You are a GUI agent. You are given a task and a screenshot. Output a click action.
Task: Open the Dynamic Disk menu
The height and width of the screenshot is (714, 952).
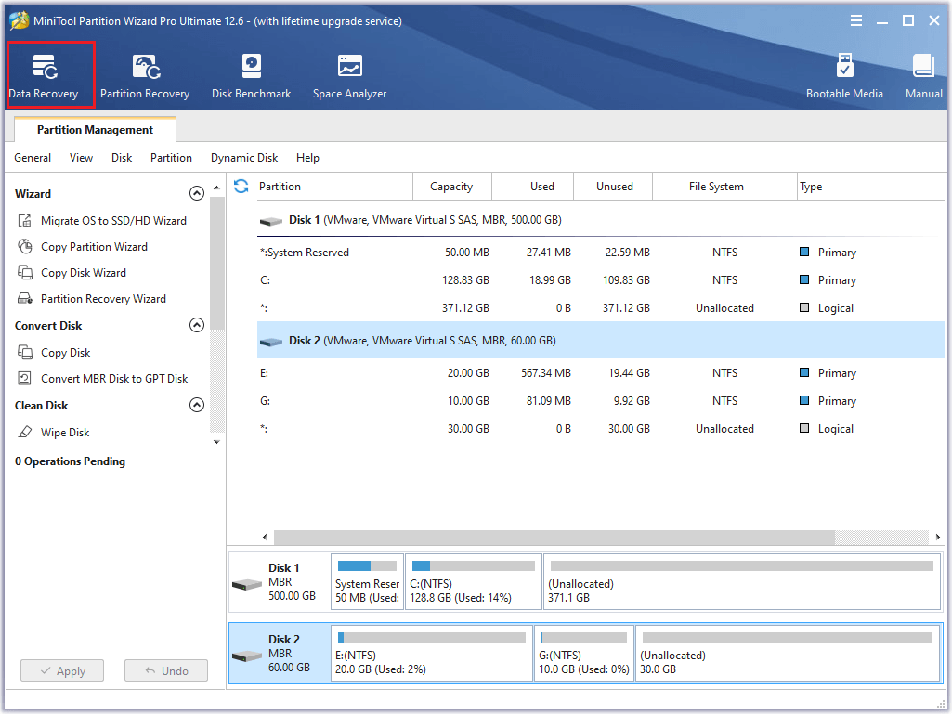[x=244, y=158]
